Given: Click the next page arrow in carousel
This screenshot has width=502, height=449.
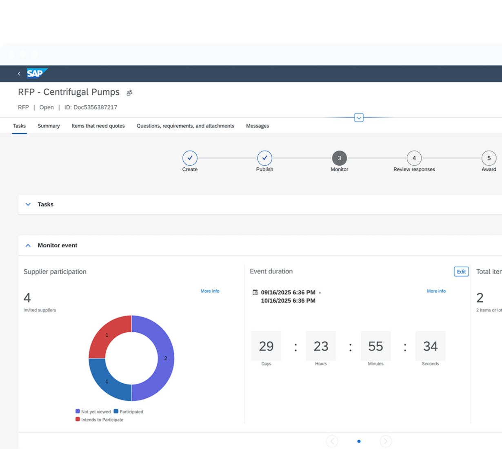Looking at the screenshot, I should 385,441.
